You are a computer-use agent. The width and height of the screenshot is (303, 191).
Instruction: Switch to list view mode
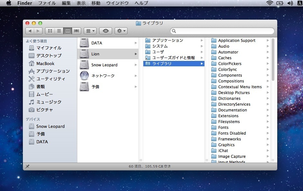59,31
